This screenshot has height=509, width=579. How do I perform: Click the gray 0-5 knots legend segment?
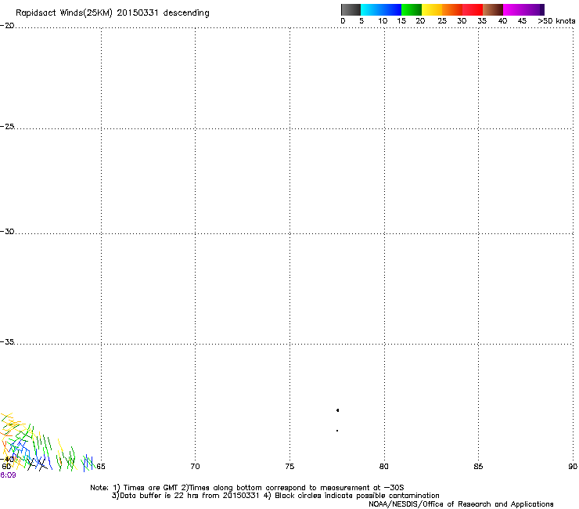[351, 9]
